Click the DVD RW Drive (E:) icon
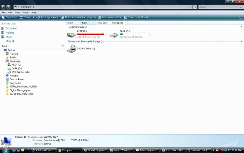Viewport: 244px width, 153px height. point(71,49)
